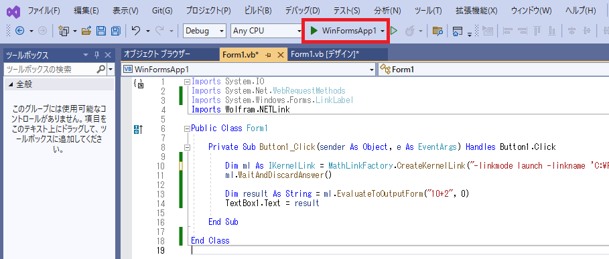Open the 編集(E) menu

click(86, 11)
